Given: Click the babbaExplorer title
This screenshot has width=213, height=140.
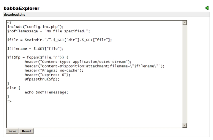Looking at the screenshot, I should [21, 8].
